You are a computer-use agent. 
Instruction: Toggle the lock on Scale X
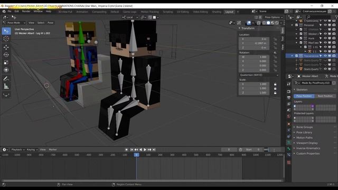click(x=275, y=84)
